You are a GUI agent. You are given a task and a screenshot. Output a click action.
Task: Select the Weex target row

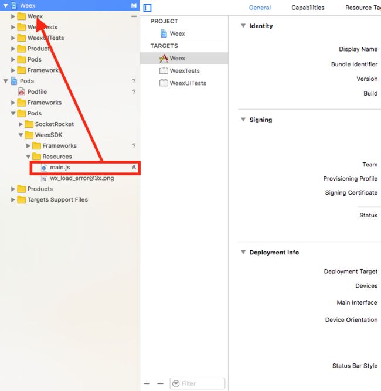coord(184,59)
